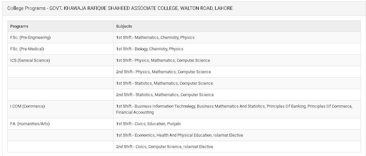Image resolution: width=366 pixels, height=156 pixels.
Task: Click Mathematics, Chemistry, Physics subjects row
Action: click(x=237, y=38)
